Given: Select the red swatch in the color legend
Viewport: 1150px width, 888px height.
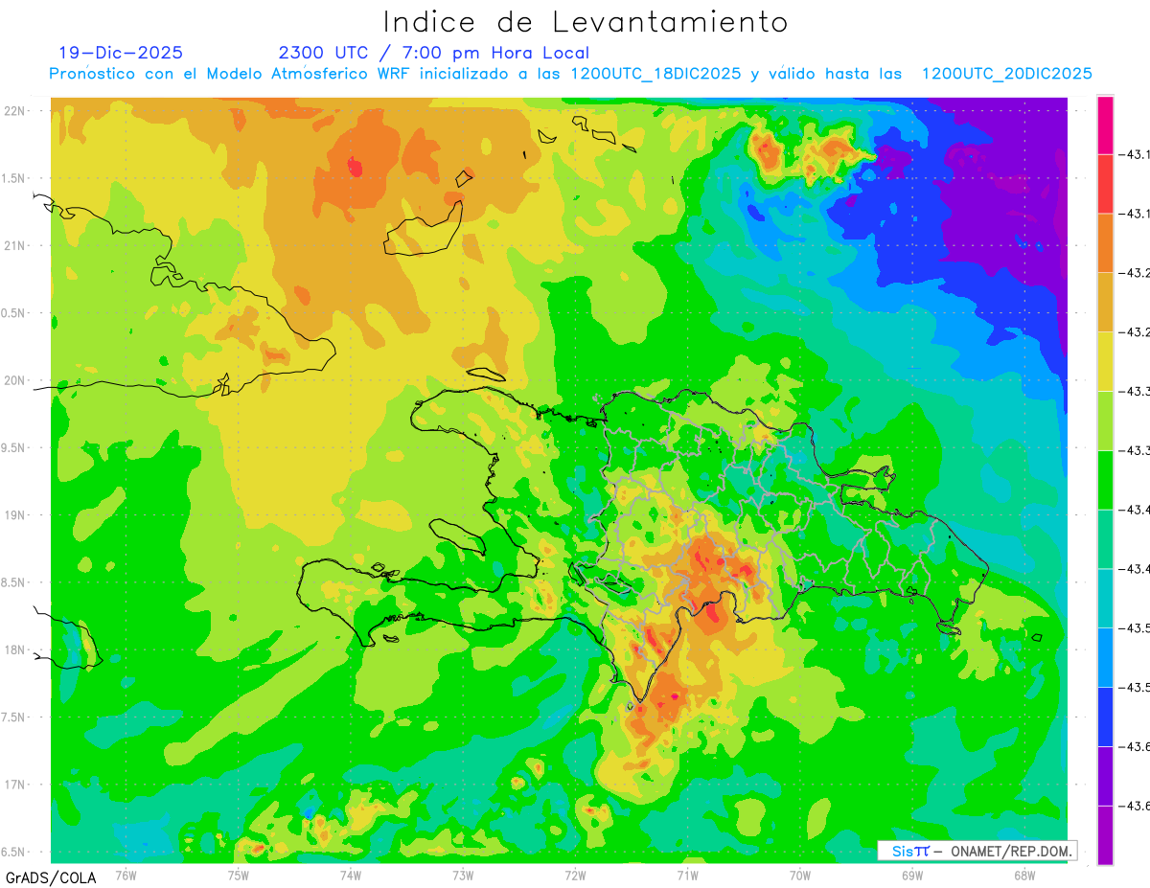Looking at the screenshot, I should [x=1105, y=184].
